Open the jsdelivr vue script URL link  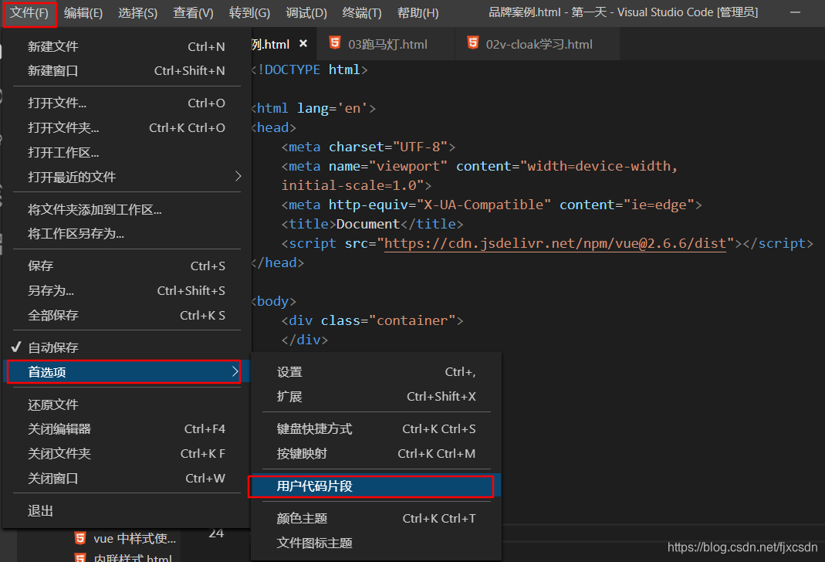pos(555,243)
